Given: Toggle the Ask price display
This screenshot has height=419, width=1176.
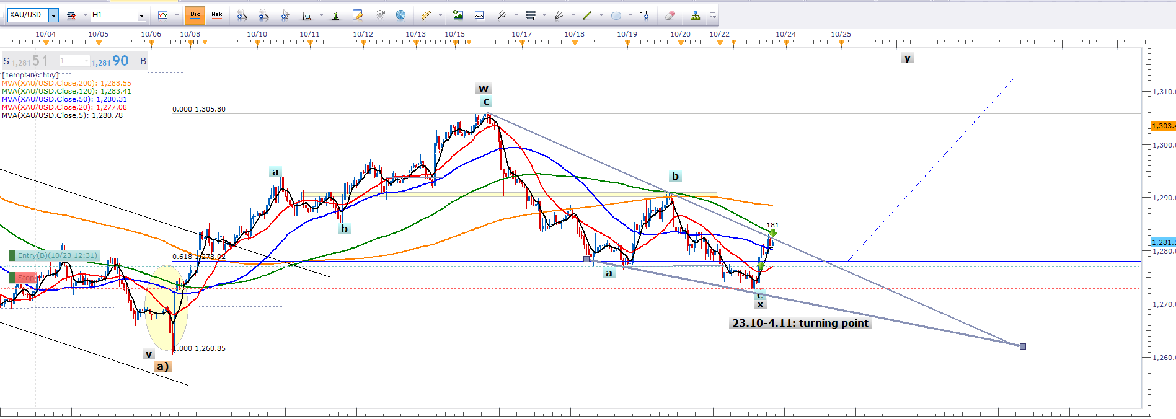Looking at the screenshot, I should 216,15.
